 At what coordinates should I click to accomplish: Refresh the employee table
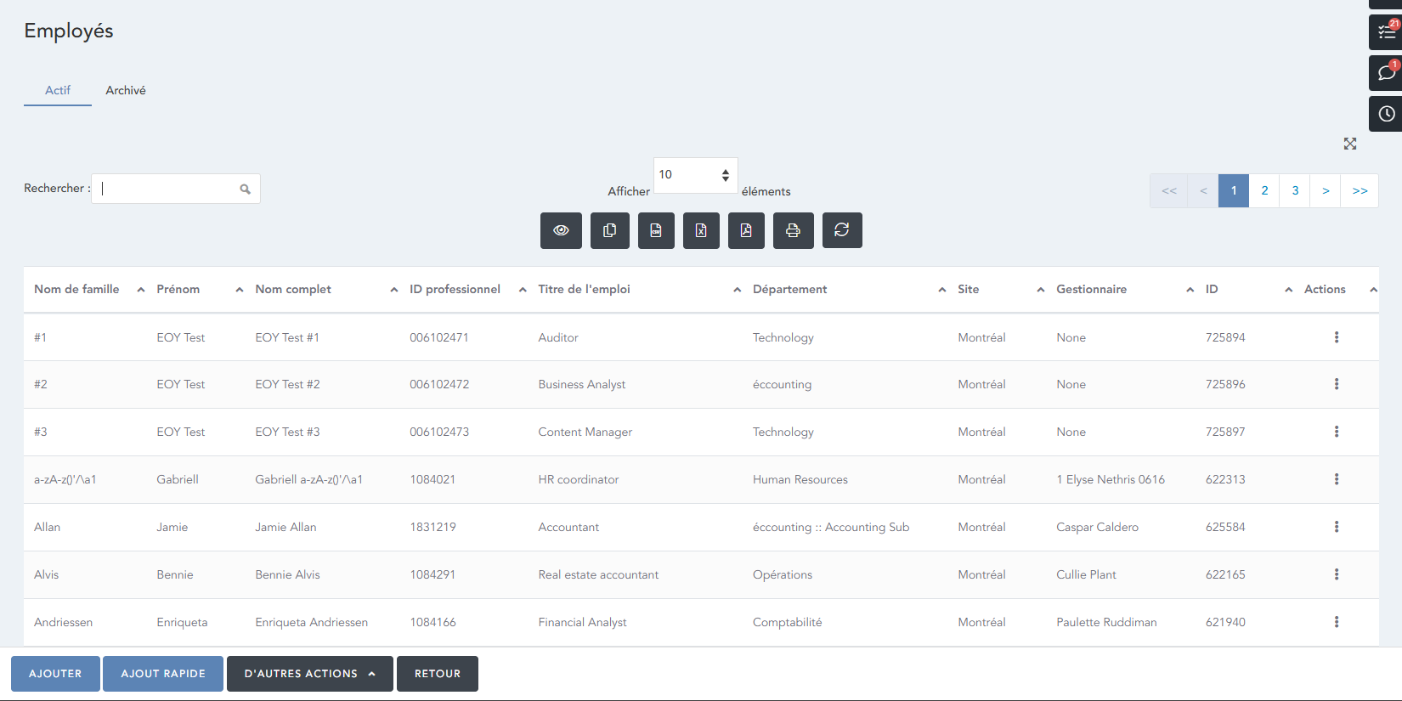(842, 230)
